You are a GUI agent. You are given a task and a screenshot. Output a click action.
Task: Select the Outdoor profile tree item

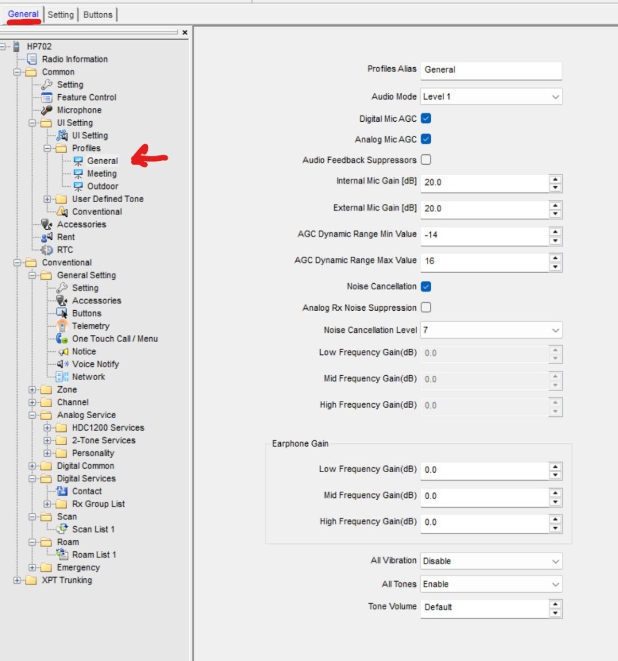point(102,187)
